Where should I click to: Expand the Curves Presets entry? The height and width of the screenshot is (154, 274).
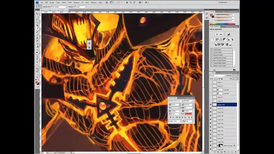tap(212, 52)
